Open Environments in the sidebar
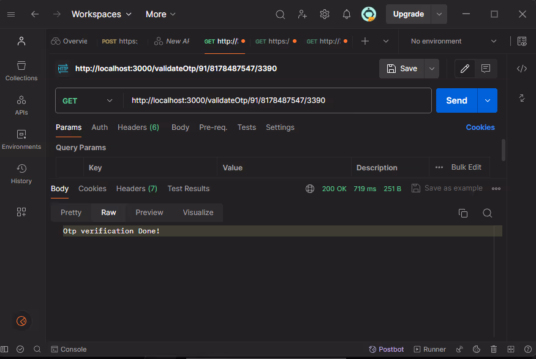The image size is (536, 359). pyautogui.click(x=21, y=140)
